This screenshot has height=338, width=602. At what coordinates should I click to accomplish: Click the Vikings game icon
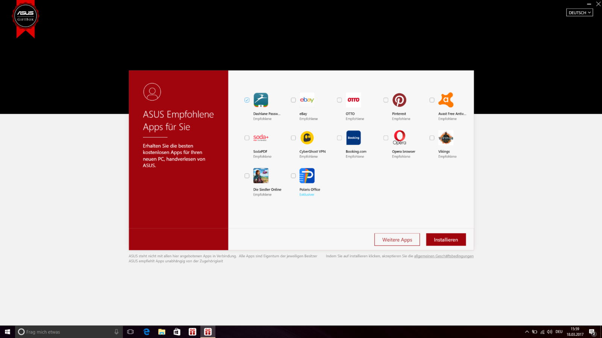point(446,138)
